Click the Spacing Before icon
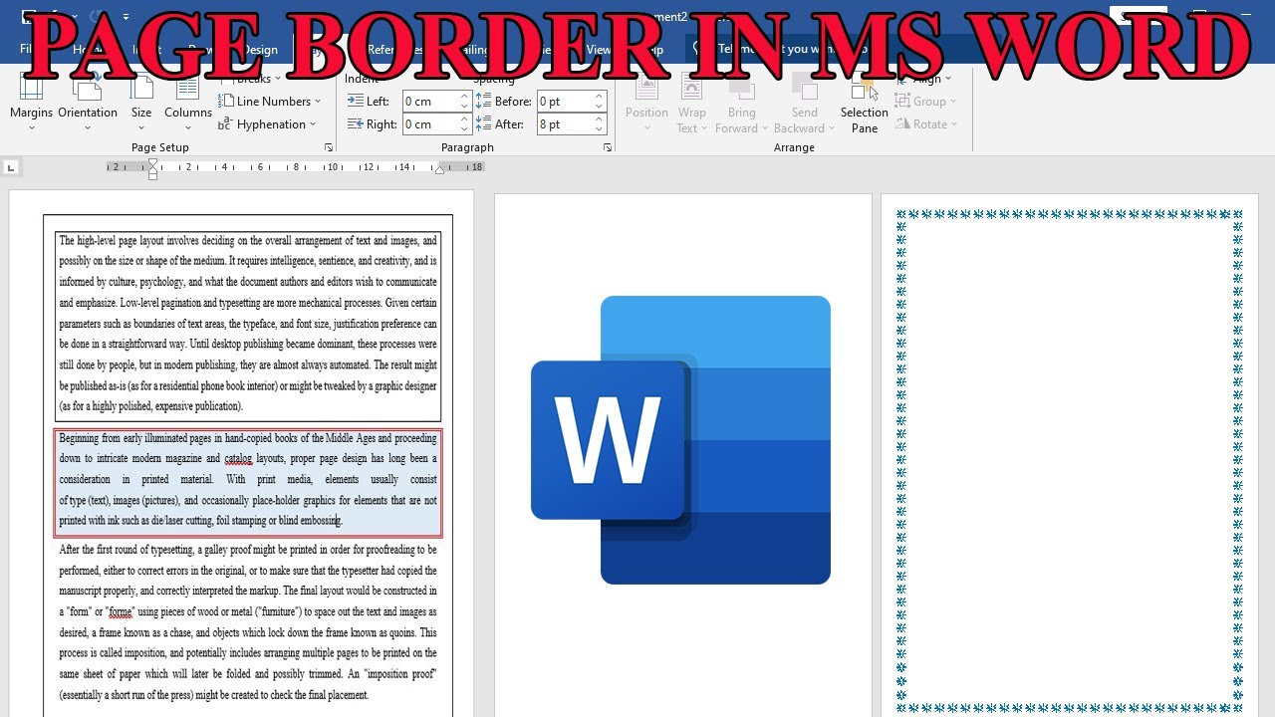Image resolution: width=1275 pixels, height=717 pixels. [x=484, y=102]
